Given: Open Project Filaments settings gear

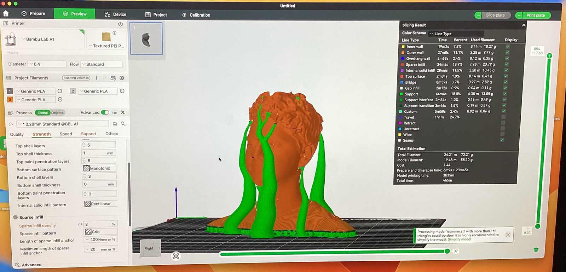Looking at the screenshot, I should coord(122,78).
